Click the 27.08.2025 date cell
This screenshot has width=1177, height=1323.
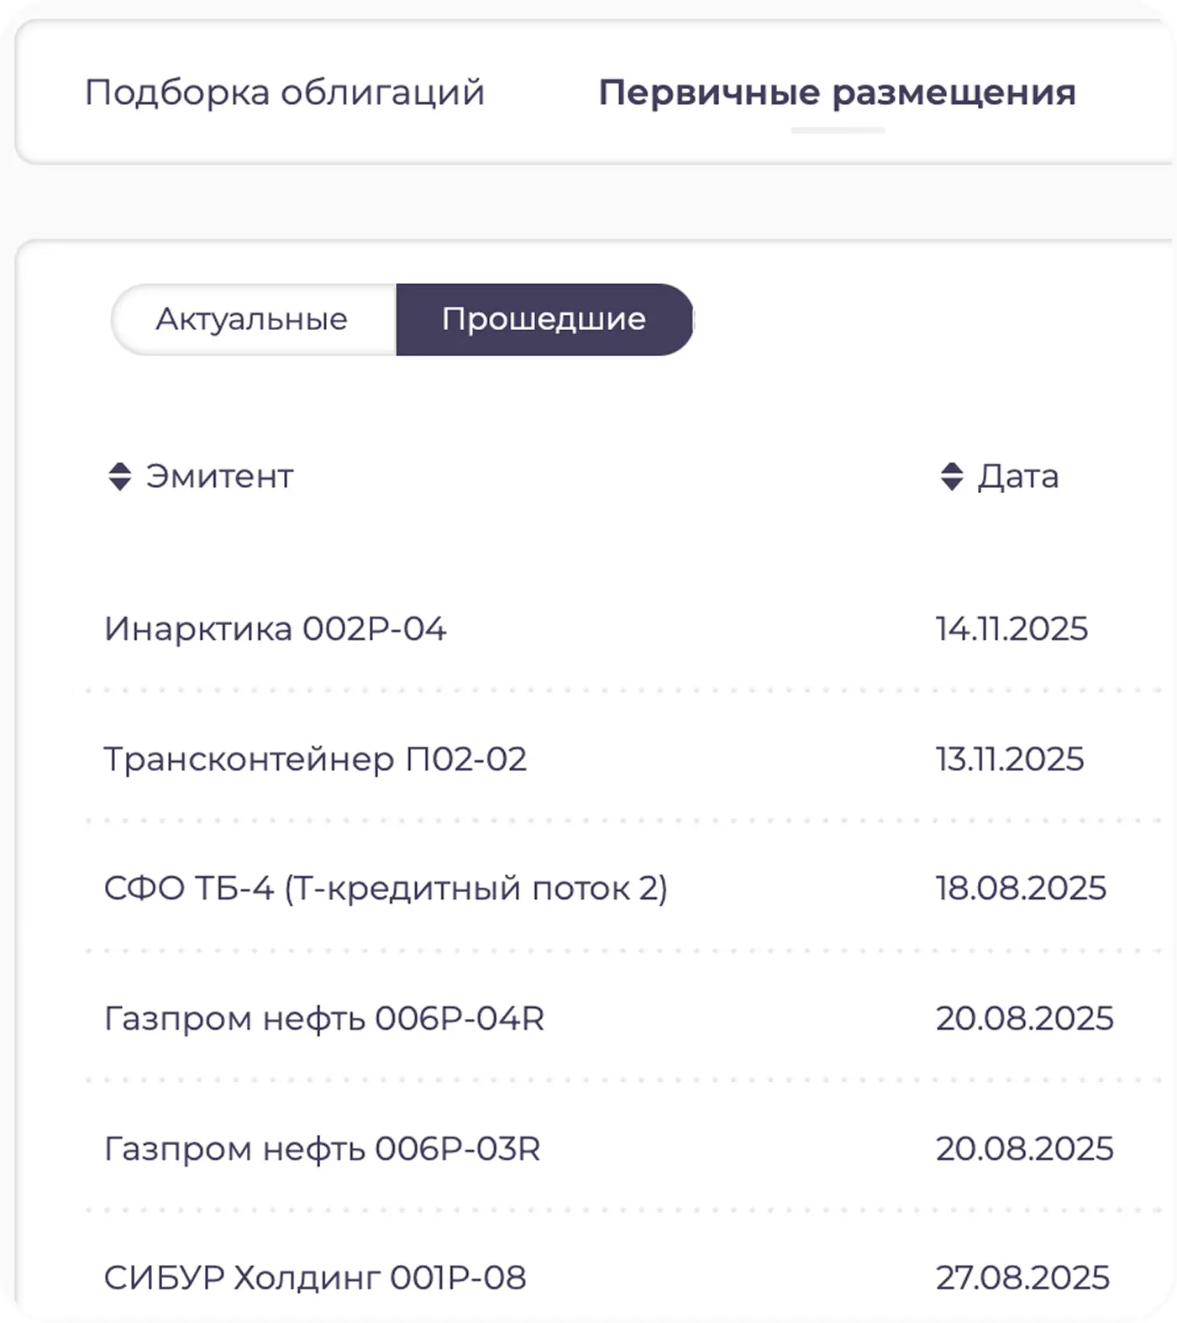1022,1278
